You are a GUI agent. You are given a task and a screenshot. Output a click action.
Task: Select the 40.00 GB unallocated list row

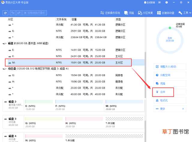pyautogui.click(x=76, y=94)
